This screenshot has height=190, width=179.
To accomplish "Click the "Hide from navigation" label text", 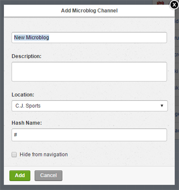I will tap(44, 155).
